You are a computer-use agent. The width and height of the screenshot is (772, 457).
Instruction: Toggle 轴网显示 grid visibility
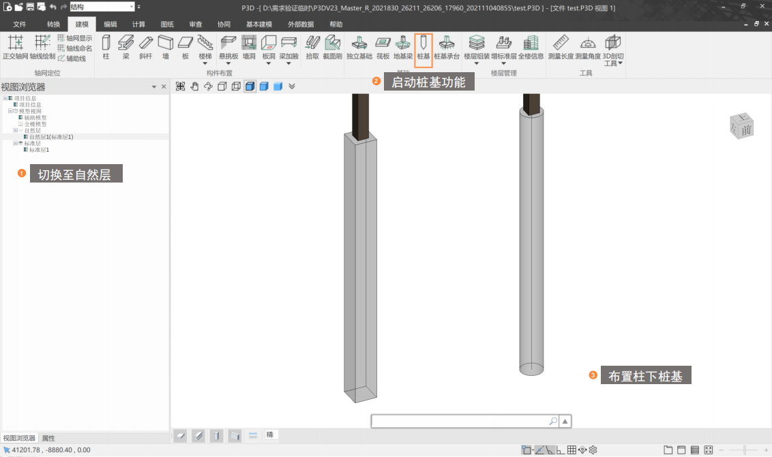click(x=75, y=39)
